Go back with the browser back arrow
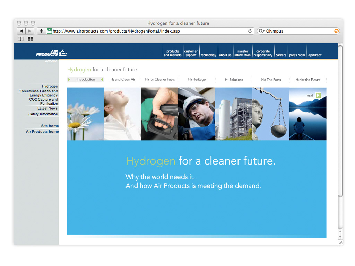 coord(21,31)
